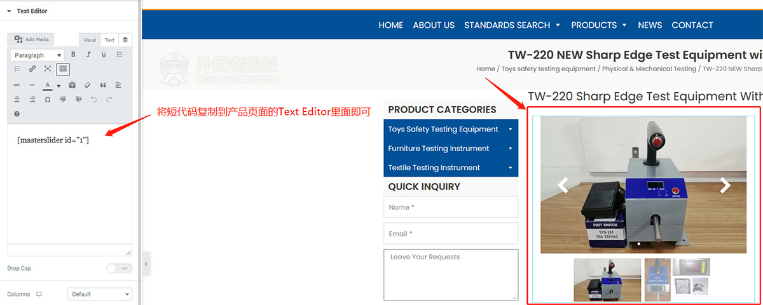This screenshot has height=305, width=763.
Task: Open NEWS in the navigation menu
Action: 650,25
